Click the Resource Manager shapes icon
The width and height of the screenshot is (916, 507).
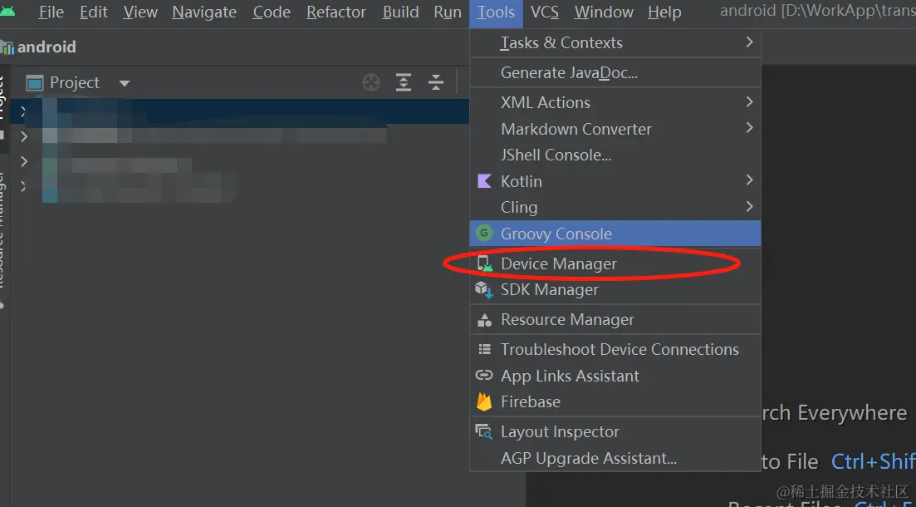(x=484, y=320)
